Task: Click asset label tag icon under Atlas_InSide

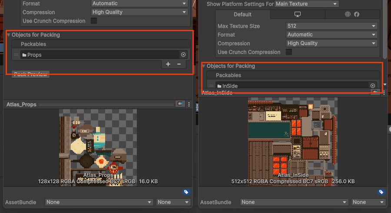Action: pos(381,192)
